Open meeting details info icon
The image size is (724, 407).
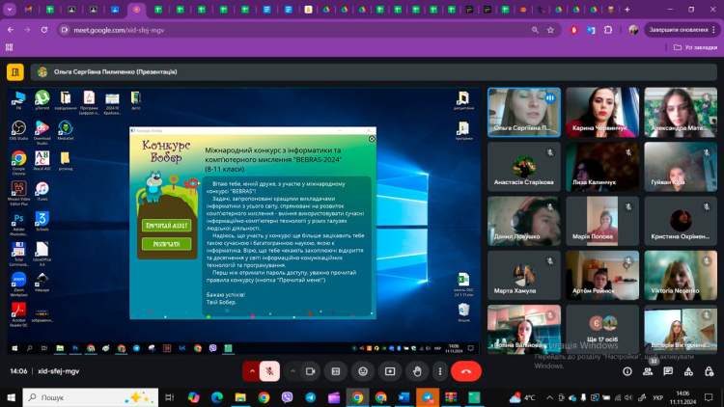coord(627,371)
